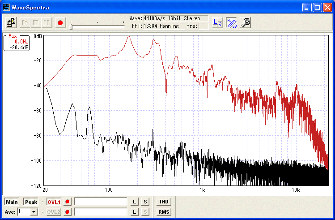335x220 pixels.
Task: Click the OVL1 red record dot
Action: (68, 202)
